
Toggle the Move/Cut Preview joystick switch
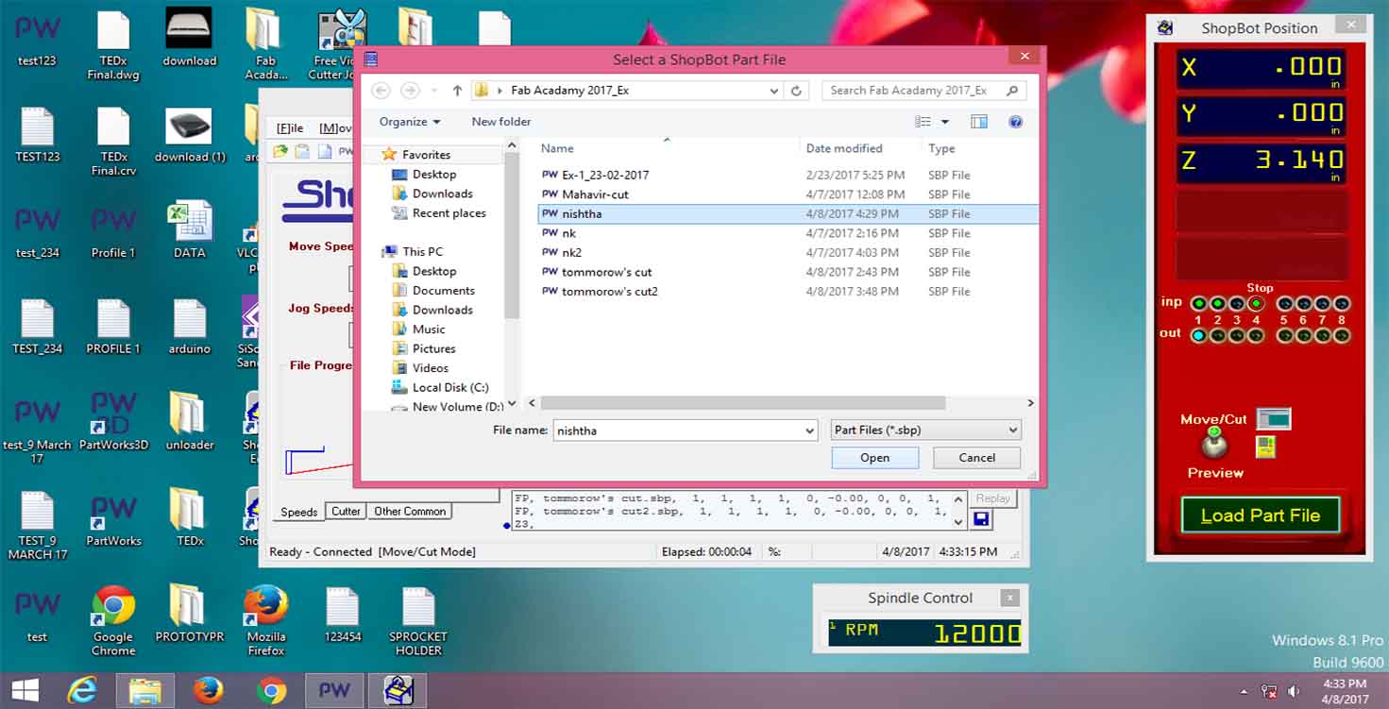point(1214,445)
